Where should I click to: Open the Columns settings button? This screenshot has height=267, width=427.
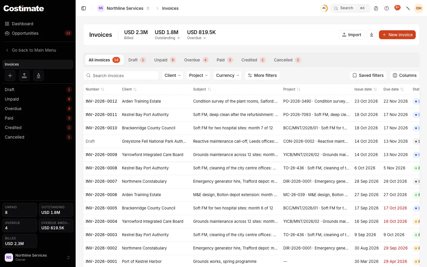click(x=404, y=75)
